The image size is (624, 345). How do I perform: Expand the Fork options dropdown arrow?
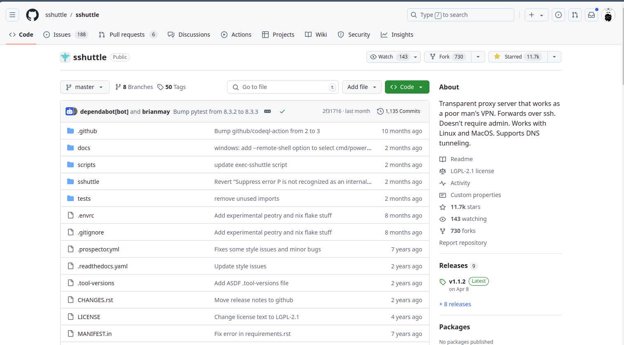coord(478,57)
